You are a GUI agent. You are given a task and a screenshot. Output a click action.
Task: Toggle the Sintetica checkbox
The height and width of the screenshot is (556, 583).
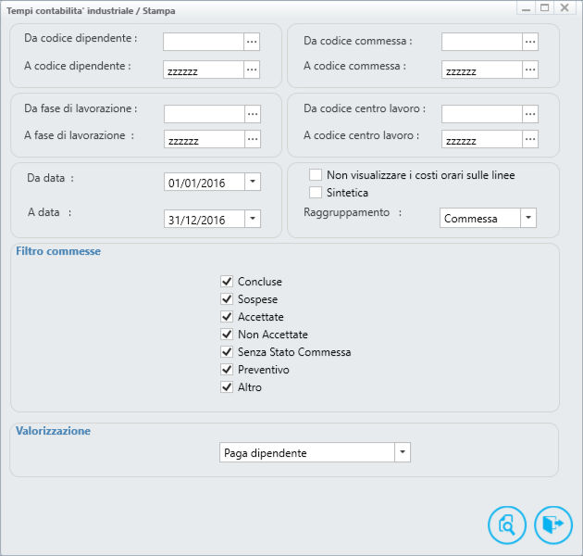[x=316, y=193]
